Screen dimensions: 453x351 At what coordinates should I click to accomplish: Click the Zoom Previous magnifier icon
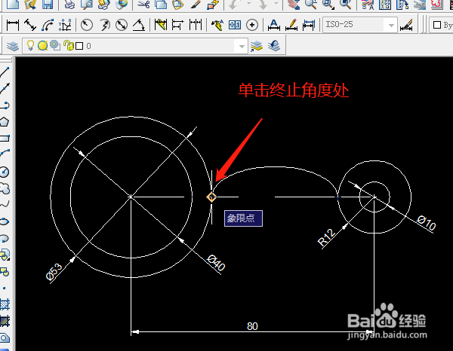pyautogui.click(x=345, y=5)
